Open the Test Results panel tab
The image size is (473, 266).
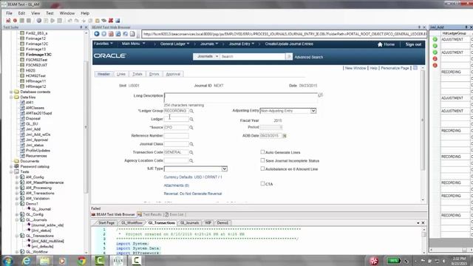pyautogui.click(x=149, y=214)
